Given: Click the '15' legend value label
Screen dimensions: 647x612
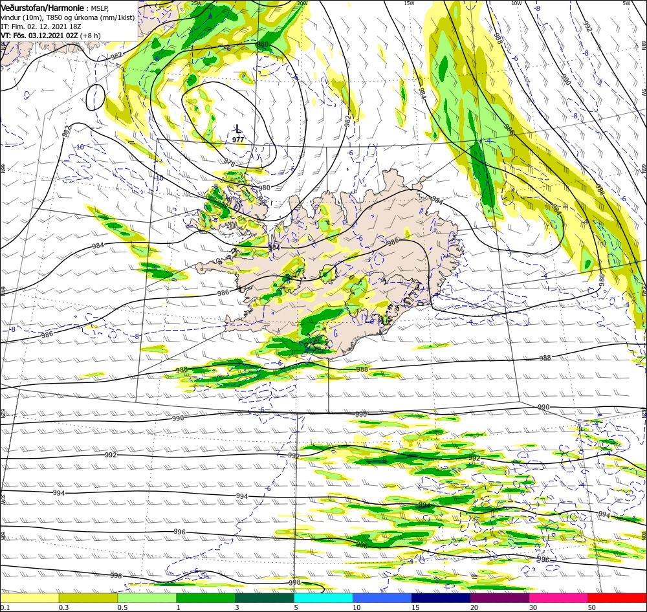Looking at the screenshot, I should [416, 607].
